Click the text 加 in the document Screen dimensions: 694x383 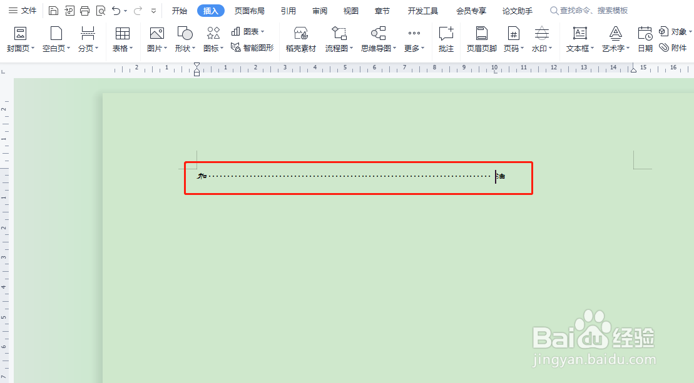[x=202, y=176]
